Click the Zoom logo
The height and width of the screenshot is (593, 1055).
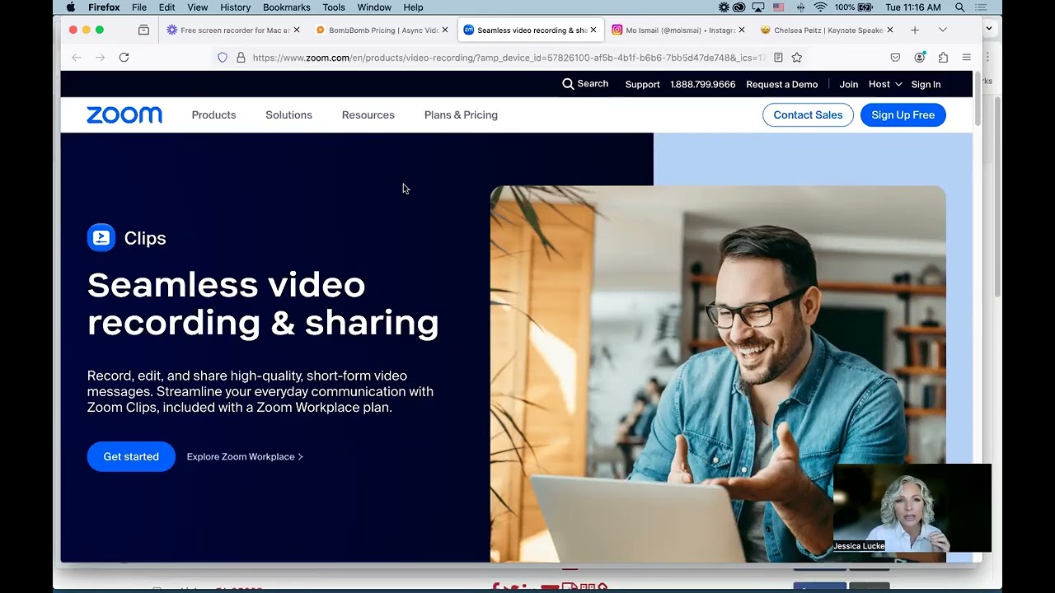(x=124, y=115)
